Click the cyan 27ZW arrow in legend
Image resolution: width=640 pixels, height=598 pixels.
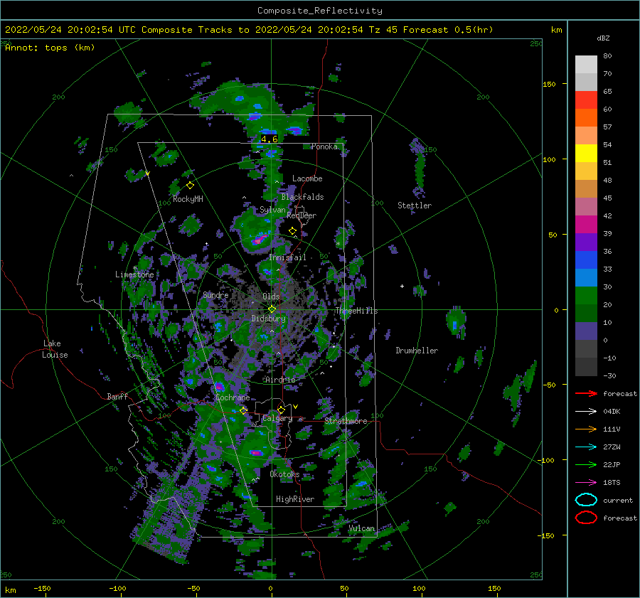click(586, 447)
